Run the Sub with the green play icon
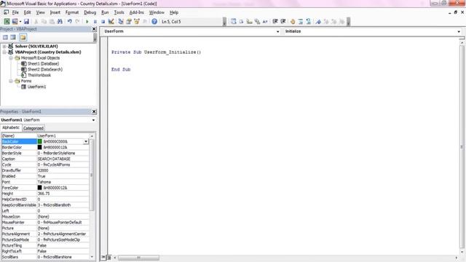Screen dimensions: 466x262 click(x=87, y=21)
